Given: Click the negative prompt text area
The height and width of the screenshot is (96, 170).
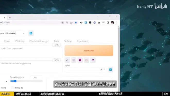Looking at the screenshot, I should (31, 67).
